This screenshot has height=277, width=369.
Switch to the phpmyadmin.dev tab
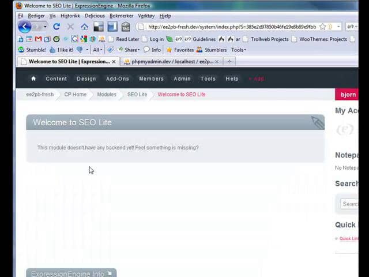pyautogui.click(x=171, y=62)
